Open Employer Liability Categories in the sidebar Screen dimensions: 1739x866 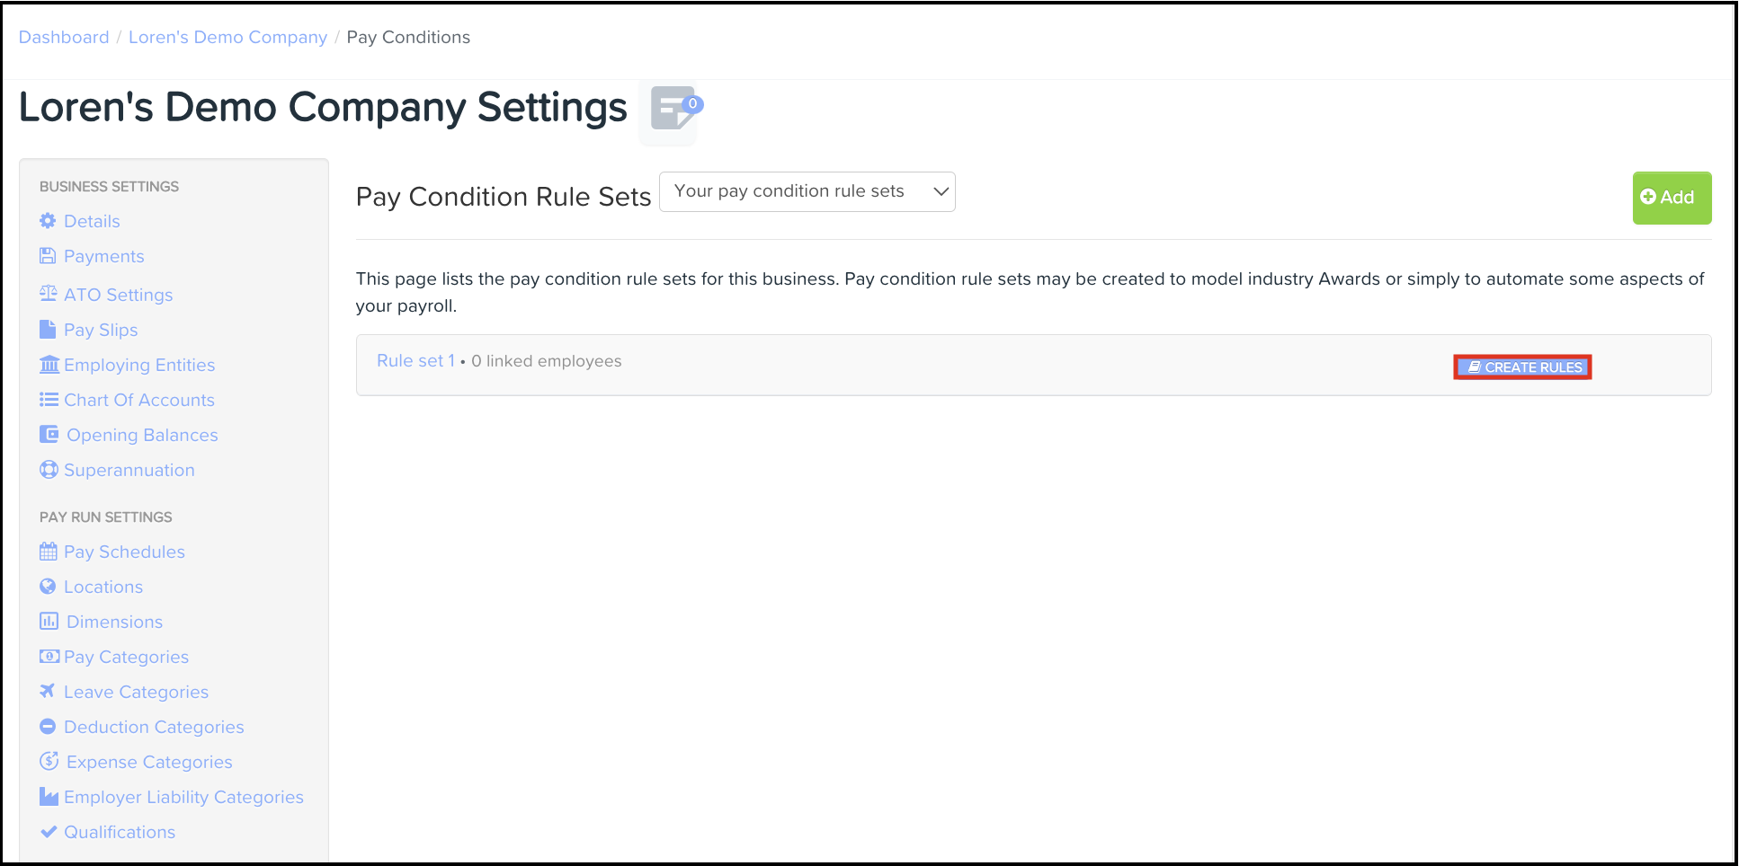[183, 797]
